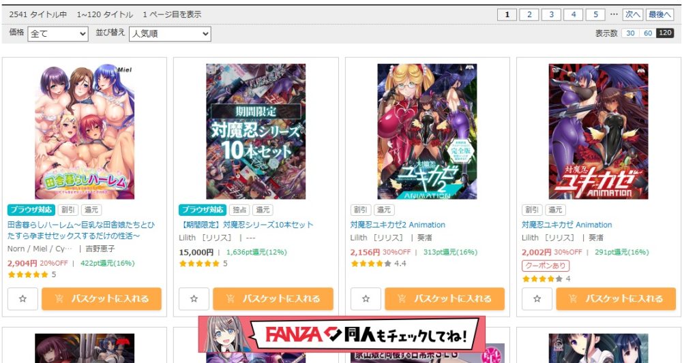Go to last page via 最後へ
682x363 pixels.
click(x=659, y=15)
